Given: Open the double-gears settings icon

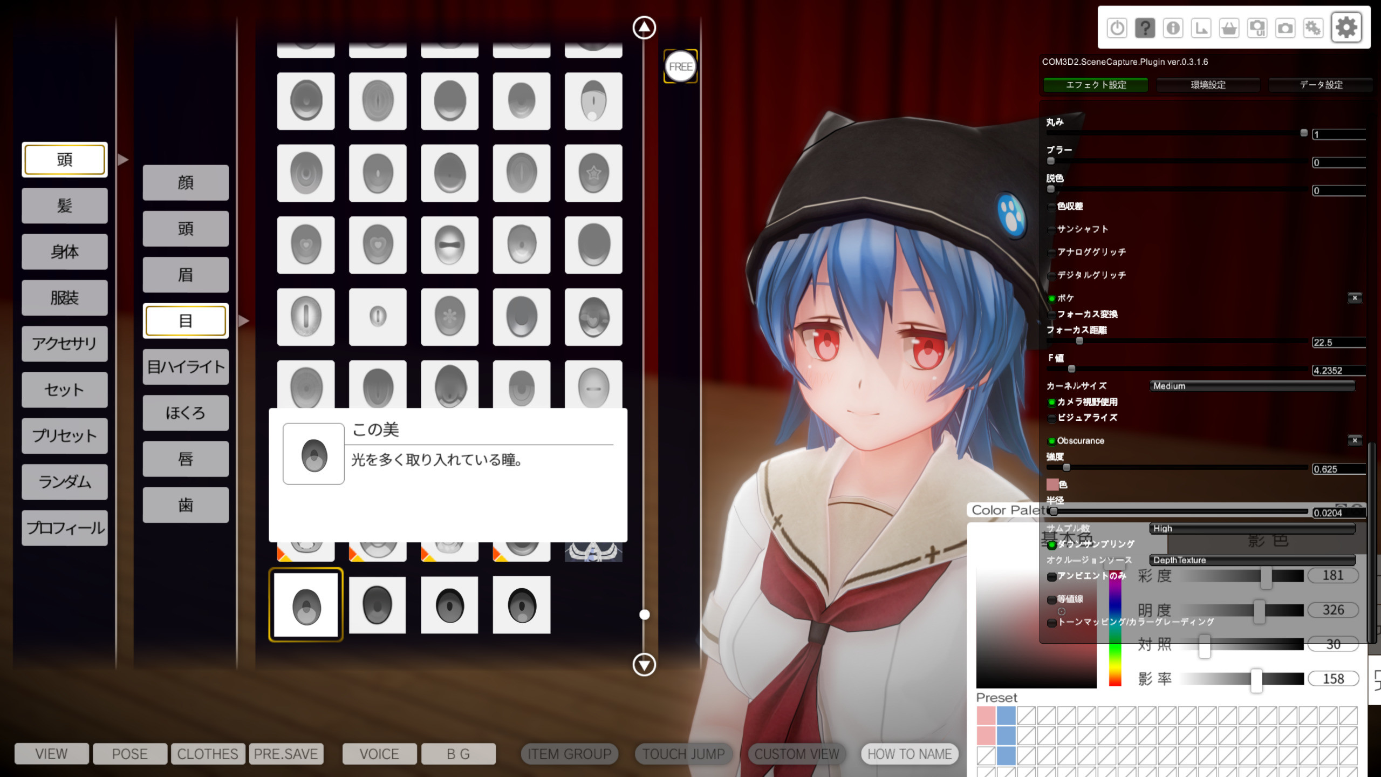Looking at the screenshot, I should tap(1313, 28).
